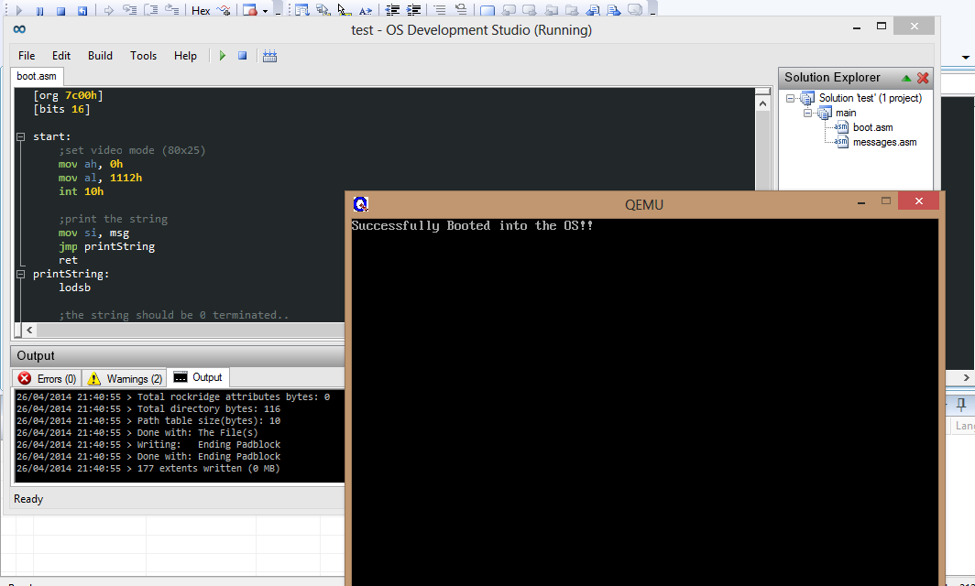975x586 pixels.
Task: Collapse the Solution 'test' tree node
Action: (790, 98)
